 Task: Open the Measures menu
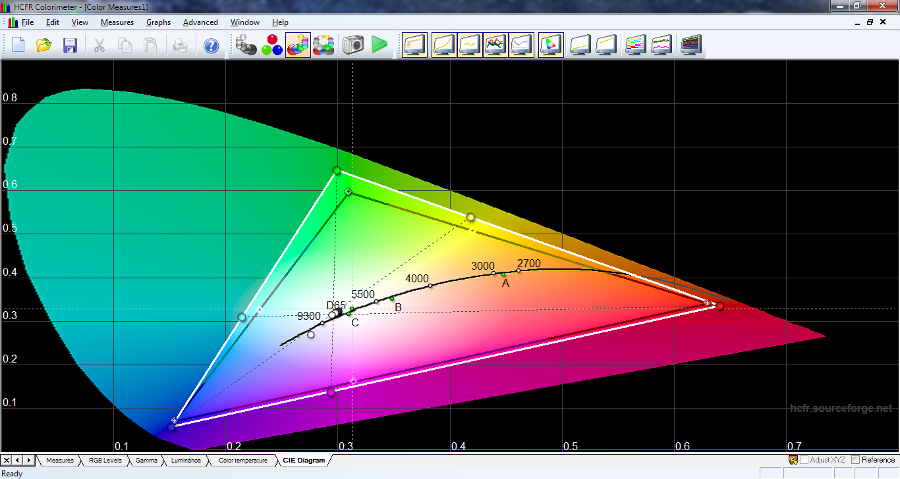tap(117, 22)
